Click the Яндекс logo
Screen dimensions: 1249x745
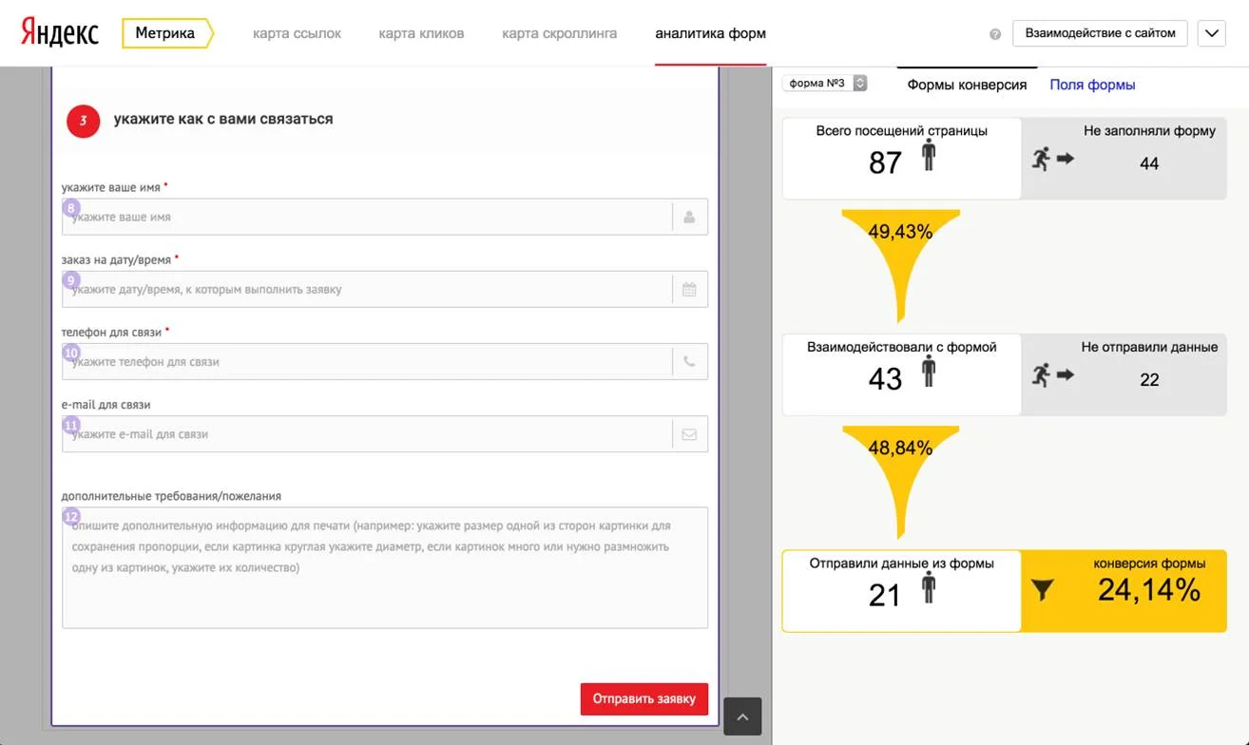point(59,33)
